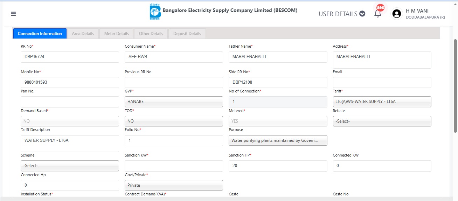Expand the USER DETAILS chevron
Image resolution: width=458 pixels, height=201 pixels.
coord(362,14)
